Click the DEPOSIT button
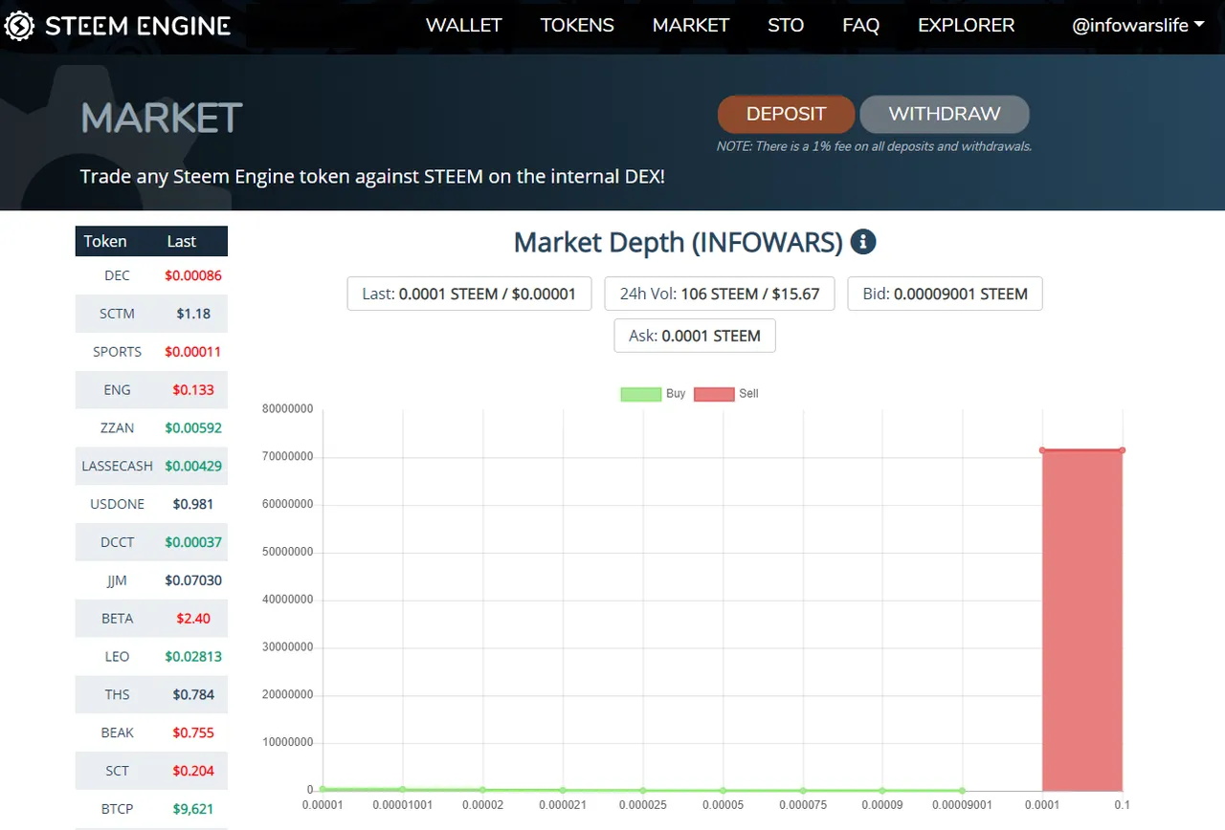This screenshot has height=830, width=1225. [x=786, y=114]
